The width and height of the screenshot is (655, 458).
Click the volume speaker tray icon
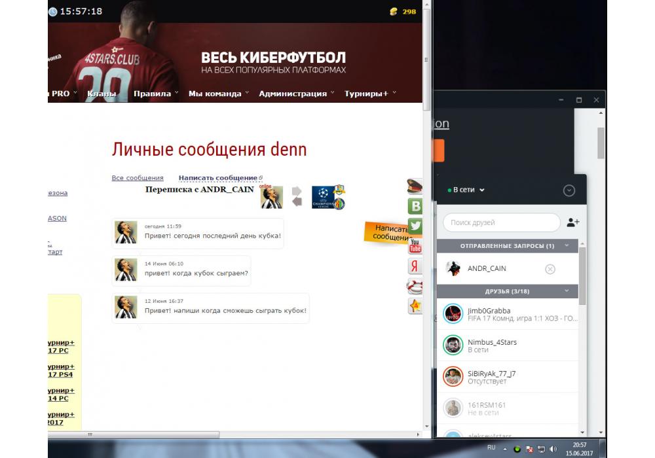[x=553, y=449]
